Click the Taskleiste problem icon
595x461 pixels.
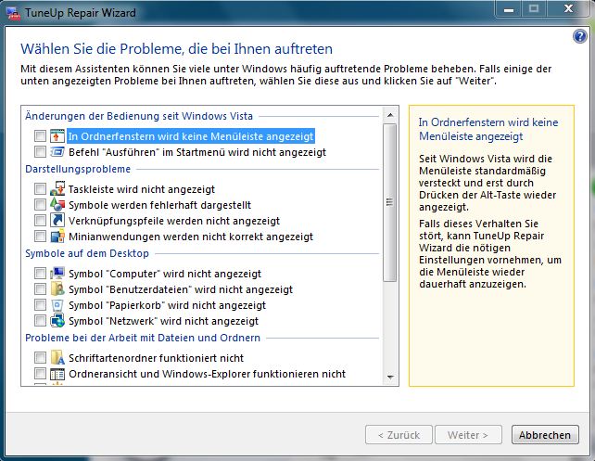pyautogui.click(x=57, y=189)
